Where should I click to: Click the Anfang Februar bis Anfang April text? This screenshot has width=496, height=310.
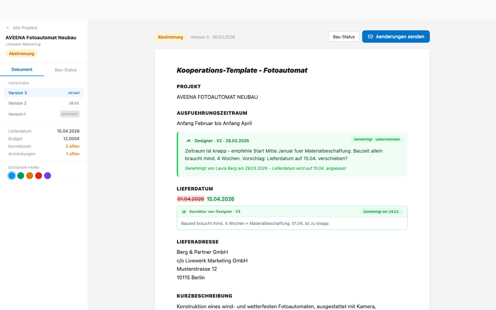point(214,123)
